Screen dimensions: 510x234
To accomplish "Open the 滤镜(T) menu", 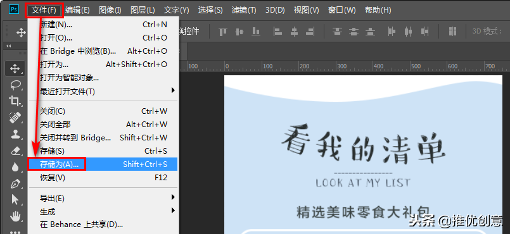I will pos(244,10).
